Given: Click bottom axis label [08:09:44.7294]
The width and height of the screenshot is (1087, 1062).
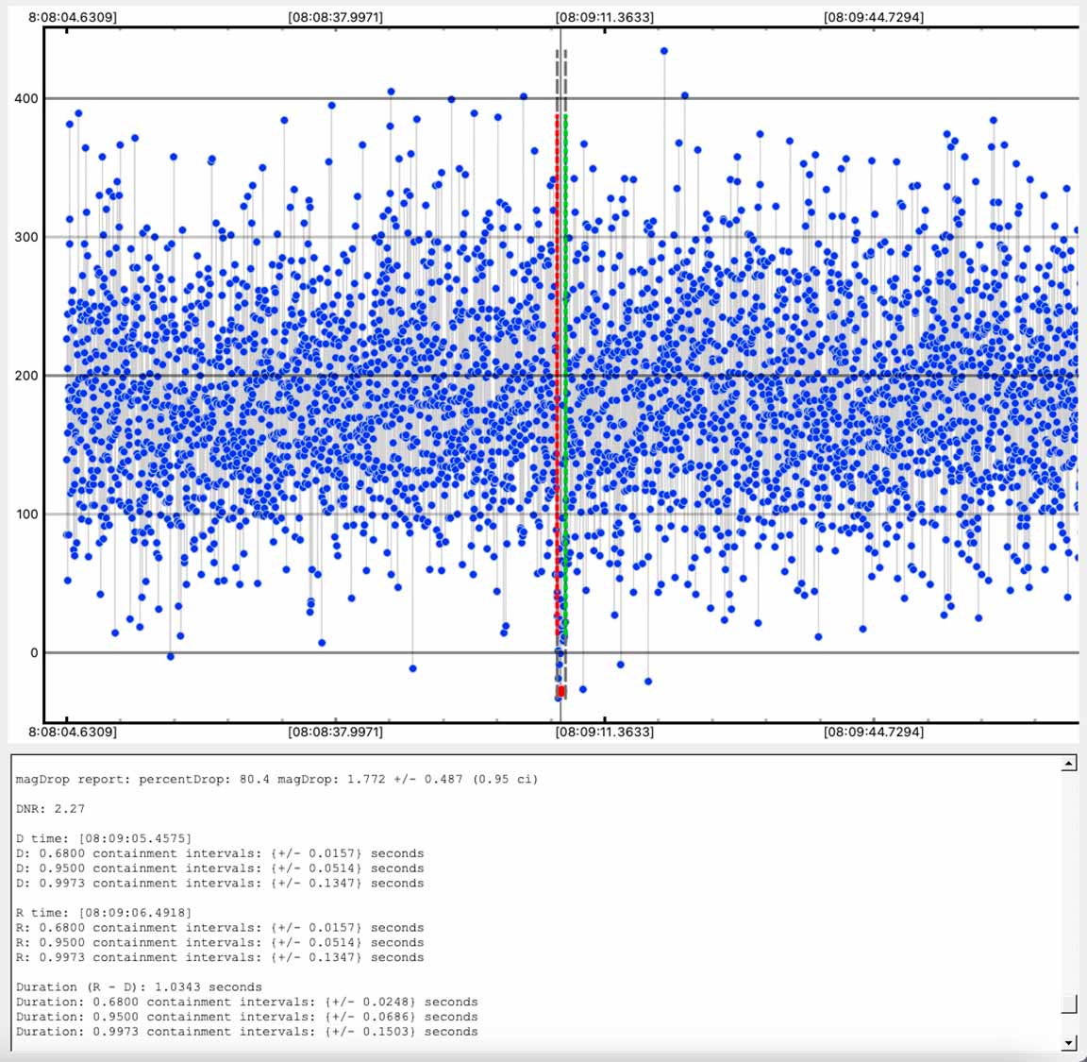Looking at the screenshot, I should point(874,732).
